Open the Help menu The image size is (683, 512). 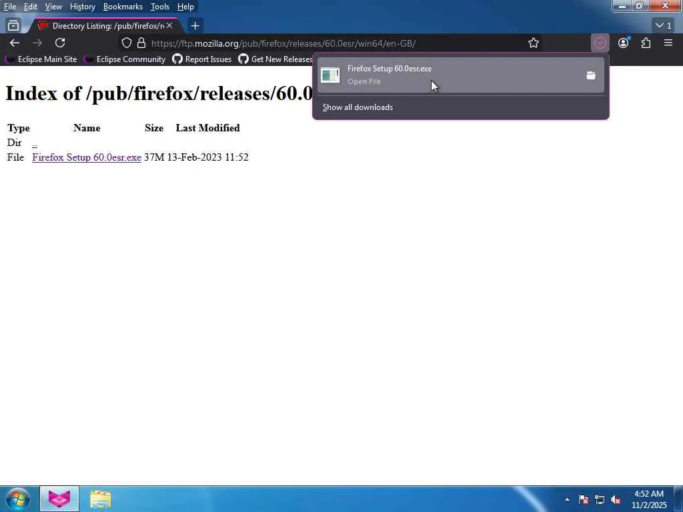(x=185, y=7)
